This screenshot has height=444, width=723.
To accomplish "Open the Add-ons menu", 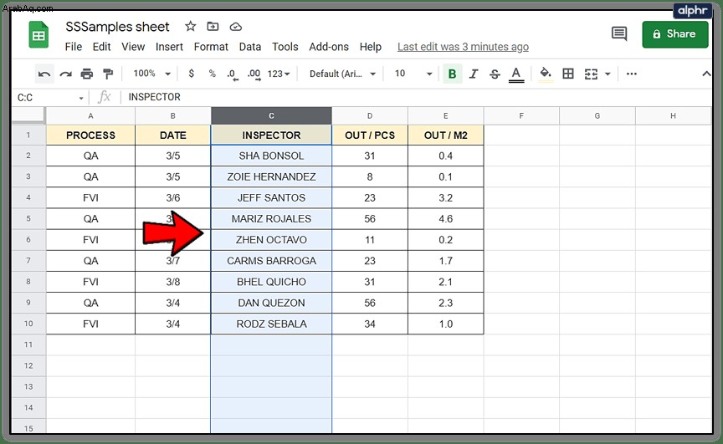I will (329, 47).
